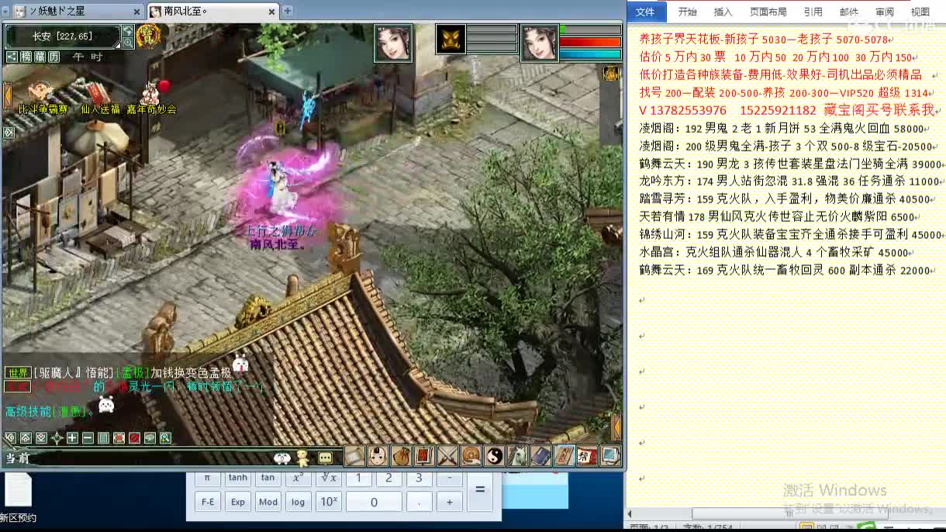946x532 pixels.
Task: Open the blue book icon
Action: coord(540,456)
